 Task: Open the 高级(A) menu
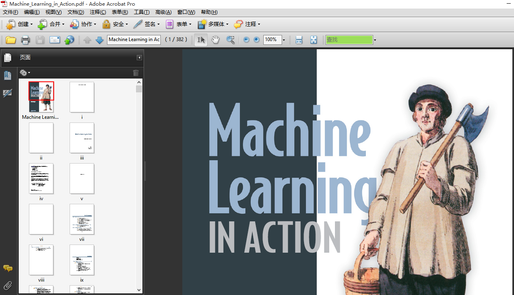tap(164, 12)
